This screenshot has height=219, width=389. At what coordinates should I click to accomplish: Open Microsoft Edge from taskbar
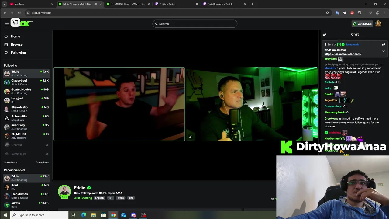point(84,215)
